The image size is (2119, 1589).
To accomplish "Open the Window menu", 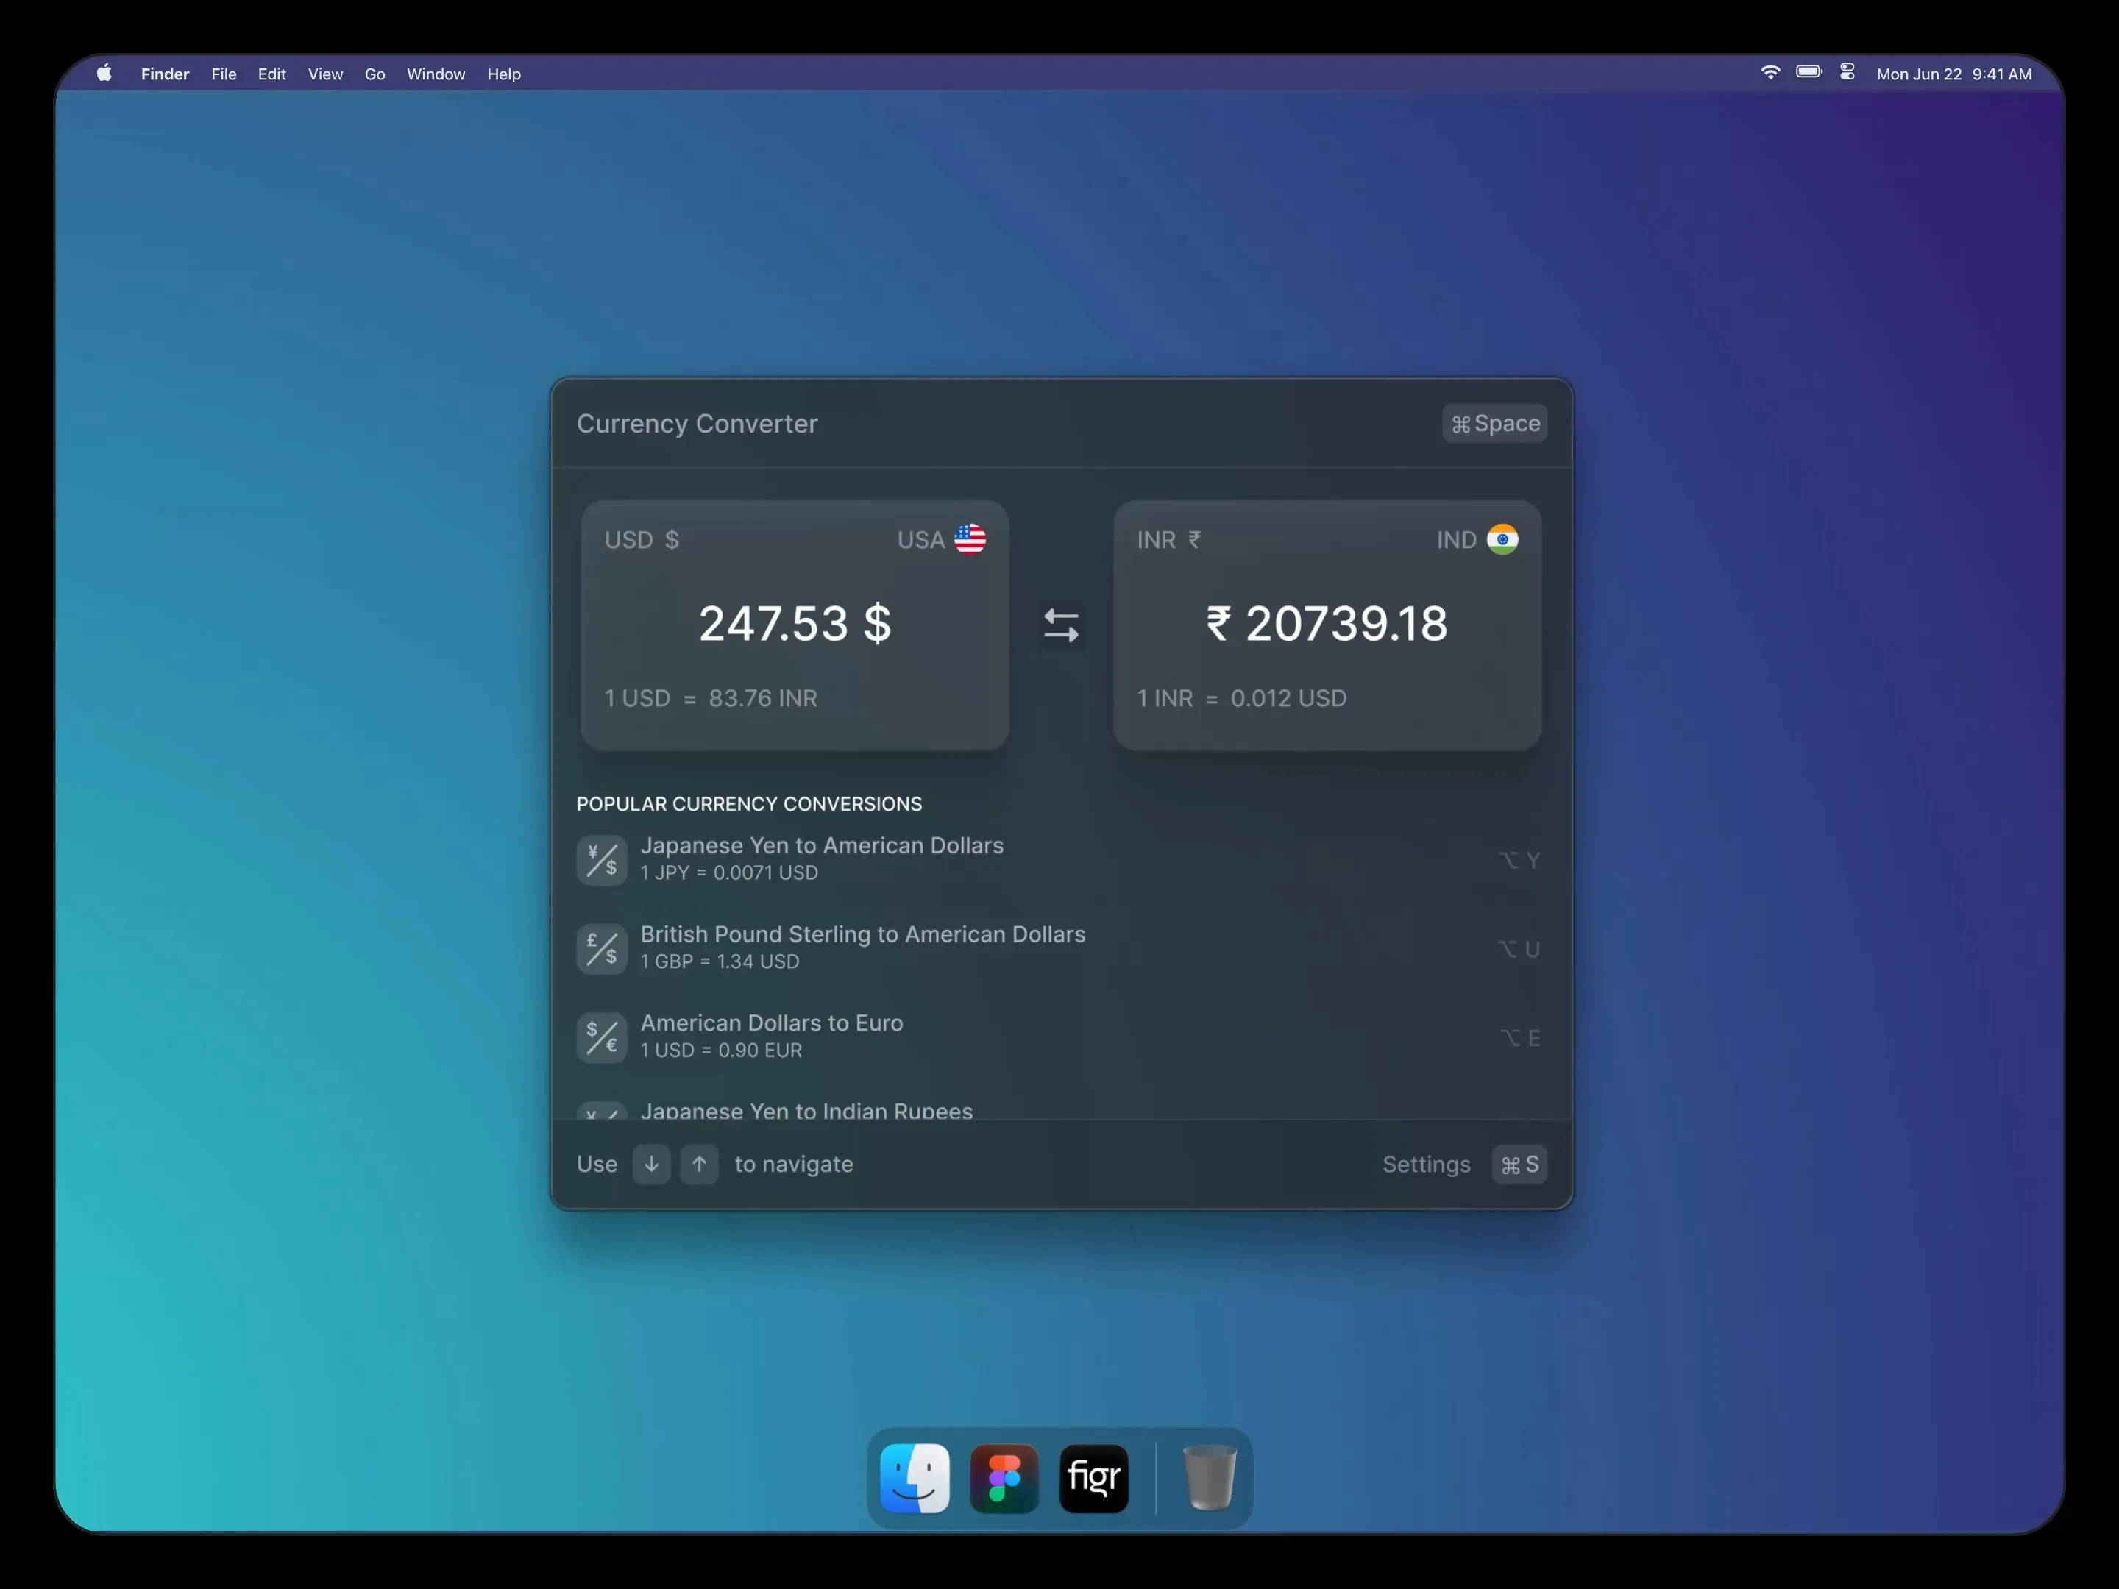I will [x=435, y=74].
